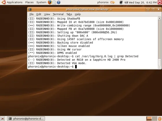Screen dimensions: 162x121
Task: Switch to the second workspace in the pager
Action: point(154,119)
